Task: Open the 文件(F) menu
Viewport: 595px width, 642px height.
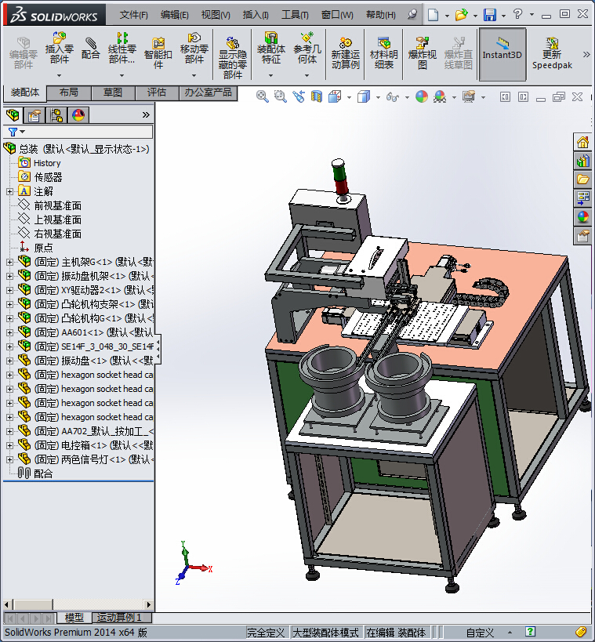Action: point(133,15)
